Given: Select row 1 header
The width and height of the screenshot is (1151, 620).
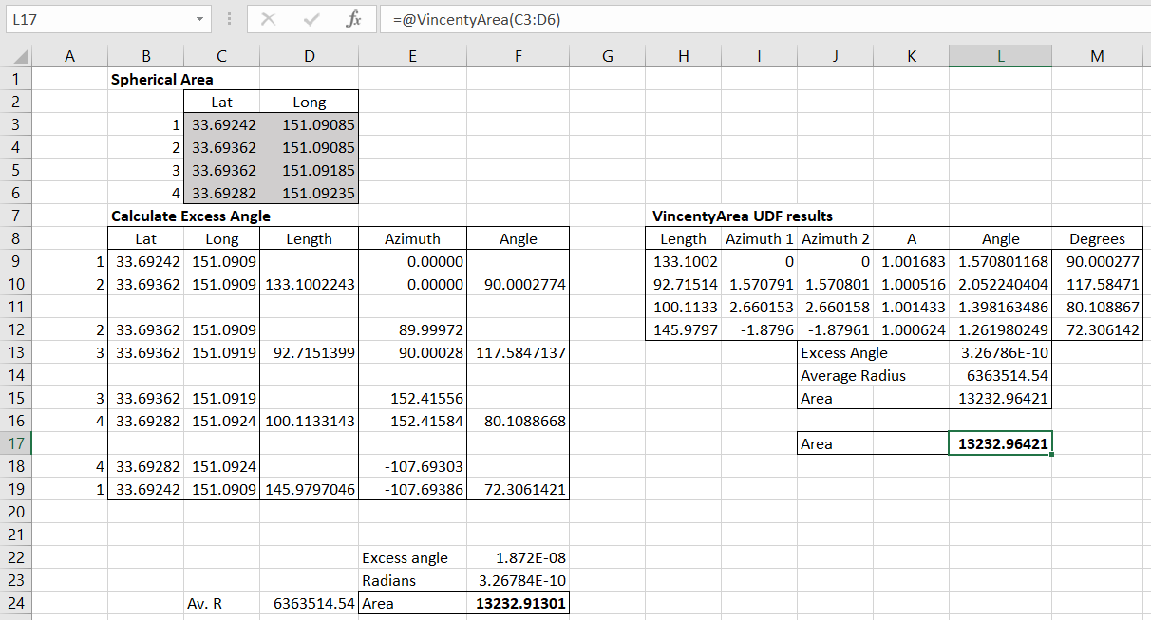Looking at the screenshot, I should click(15, 79).
